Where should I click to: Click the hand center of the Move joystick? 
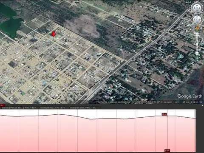click(197, 20)
